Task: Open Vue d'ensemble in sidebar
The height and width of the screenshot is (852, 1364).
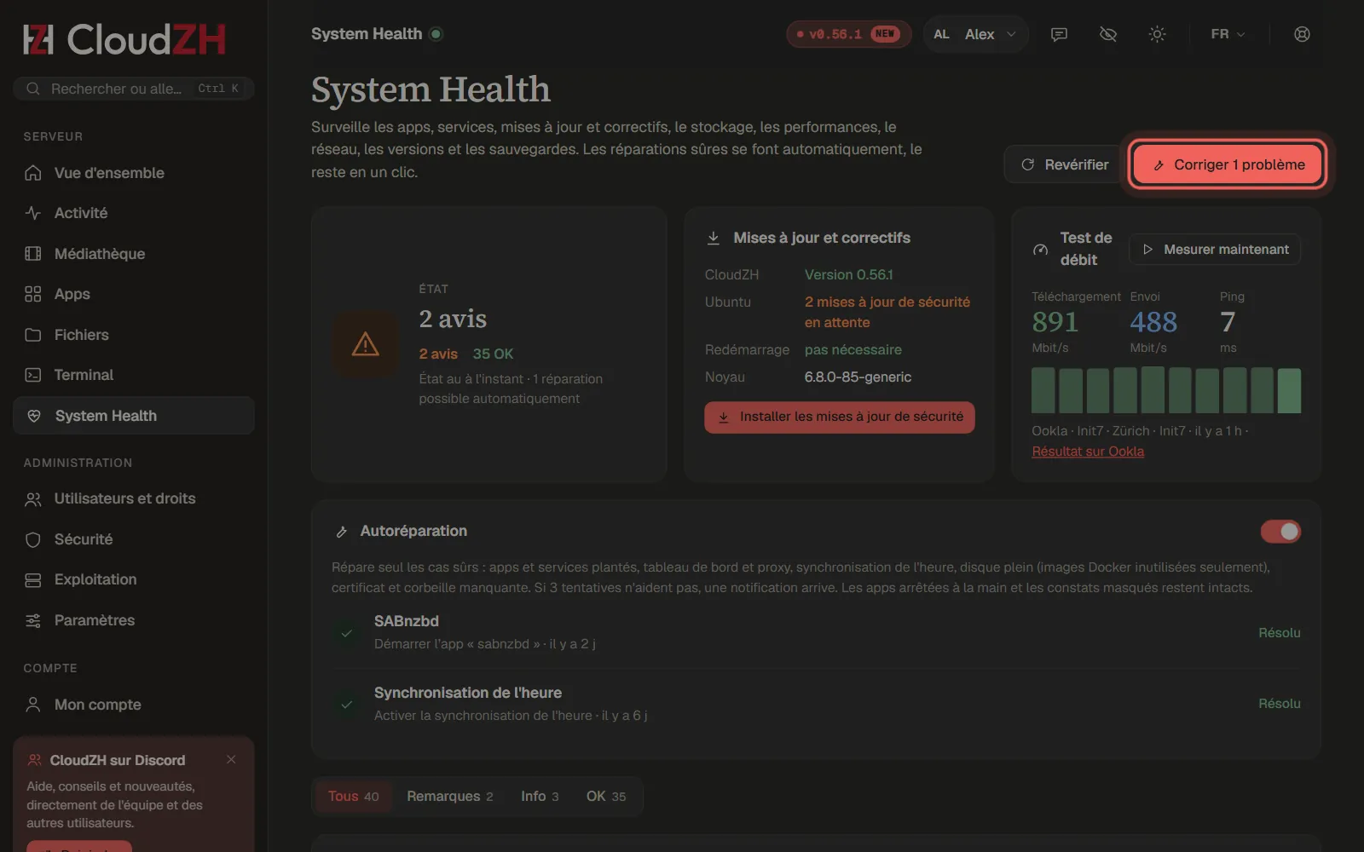Action: (x=134, y=173)
